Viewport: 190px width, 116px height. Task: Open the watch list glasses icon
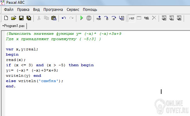pyautogui.click(x=146, y=18)
